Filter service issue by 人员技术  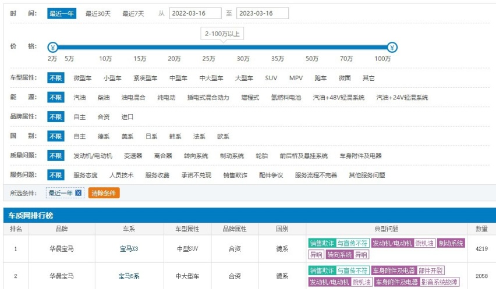point(122,175)
